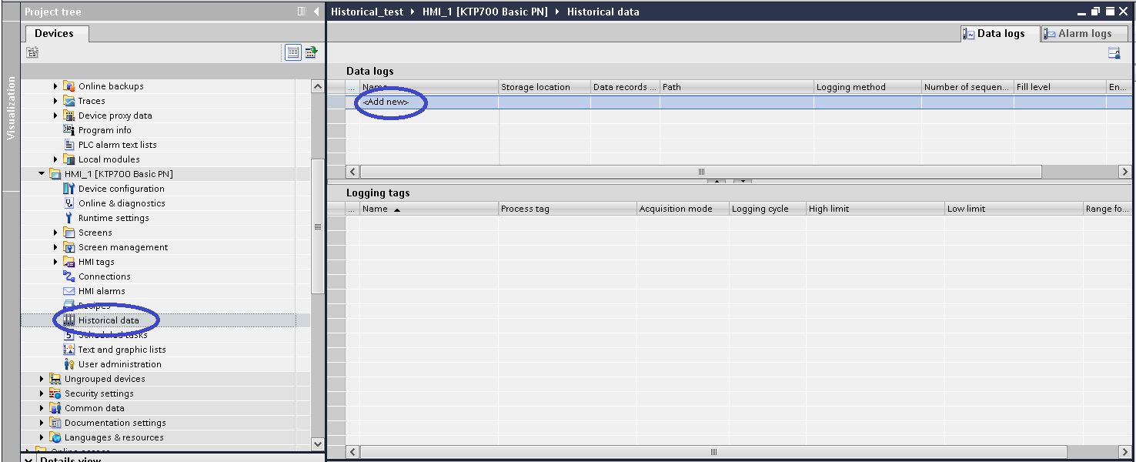Click <Add new> in Data logs table
Image resolution: width=1136 pixels, height=462 pixels.
386,102
